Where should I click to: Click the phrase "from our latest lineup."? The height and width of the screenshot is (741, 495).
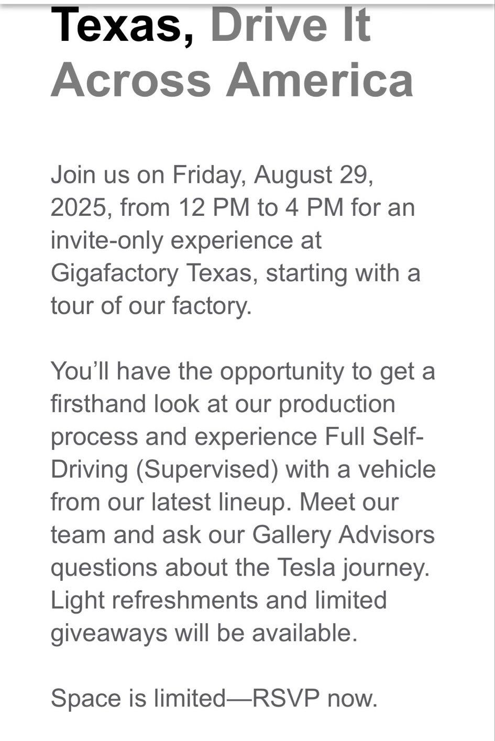(172, 502)
